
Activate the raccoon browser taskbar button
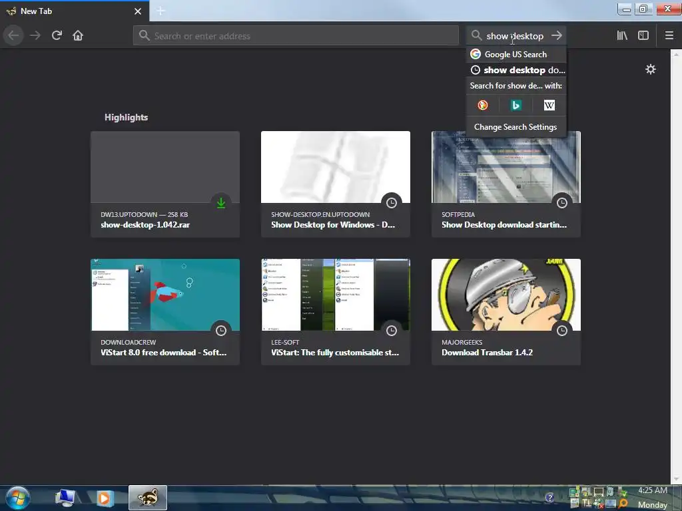[147, 498]
